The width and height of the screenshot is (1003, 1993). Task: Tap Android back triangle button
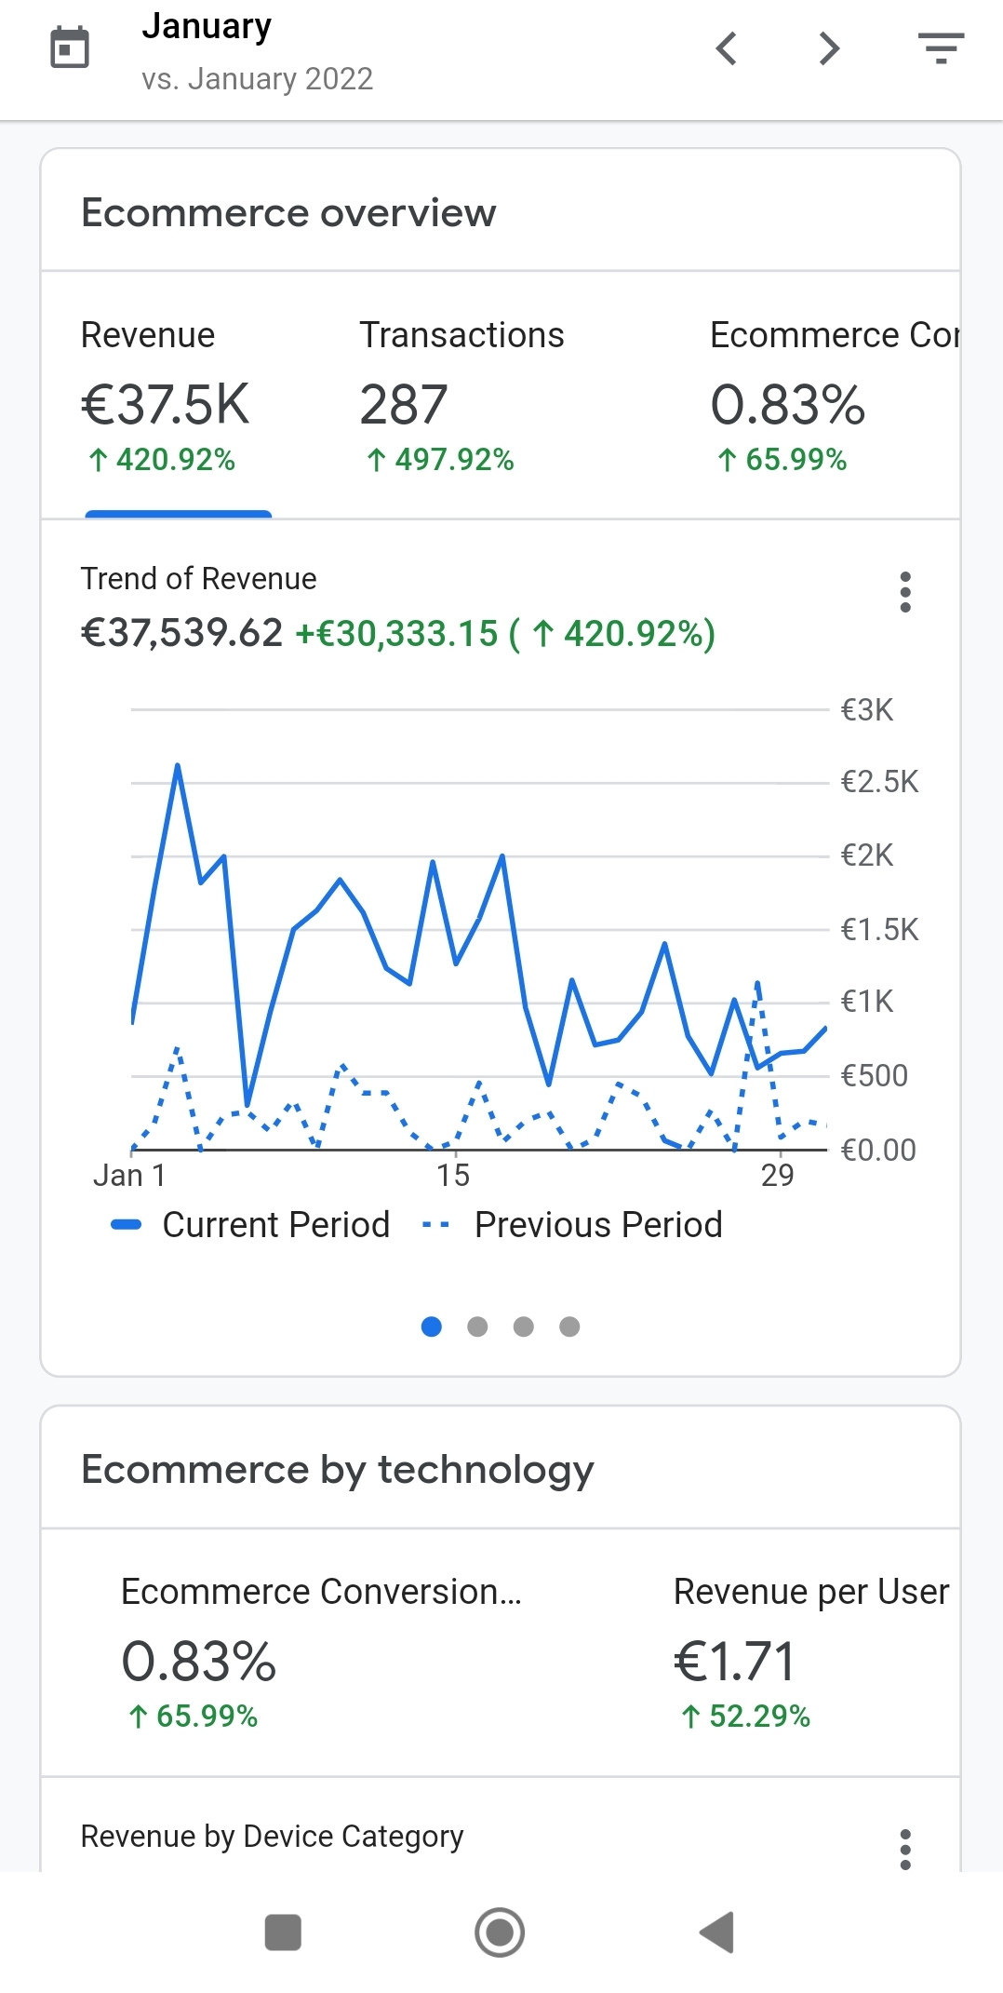(x=717, y=1932)
